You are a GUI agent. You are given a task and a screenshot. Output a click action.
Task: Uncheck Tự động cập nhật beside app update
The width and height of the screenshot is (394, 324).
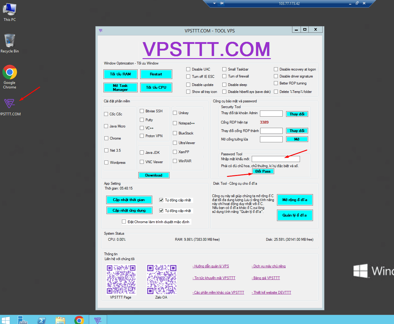[161, 211]
